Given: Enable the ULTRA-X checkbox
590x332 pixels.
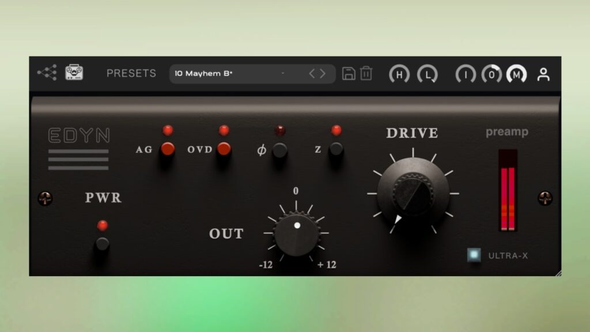Looking at the screenshot, I should pos(474,255).
